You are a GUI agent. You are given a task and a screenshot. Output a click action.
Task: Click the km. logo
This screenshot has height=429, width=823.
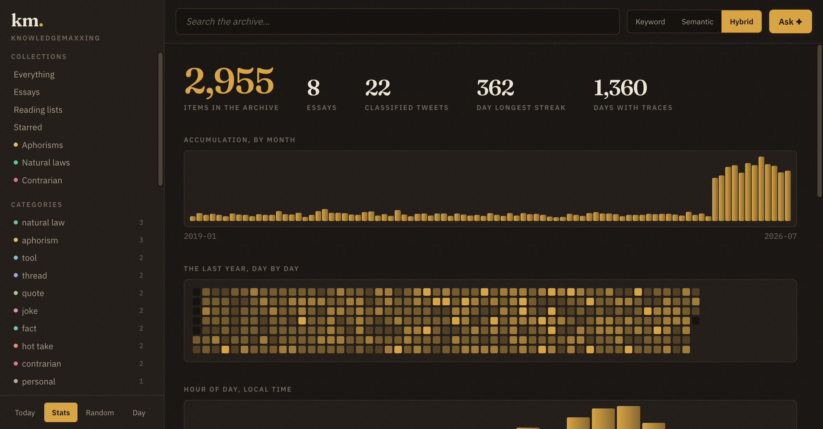(27, 20)
